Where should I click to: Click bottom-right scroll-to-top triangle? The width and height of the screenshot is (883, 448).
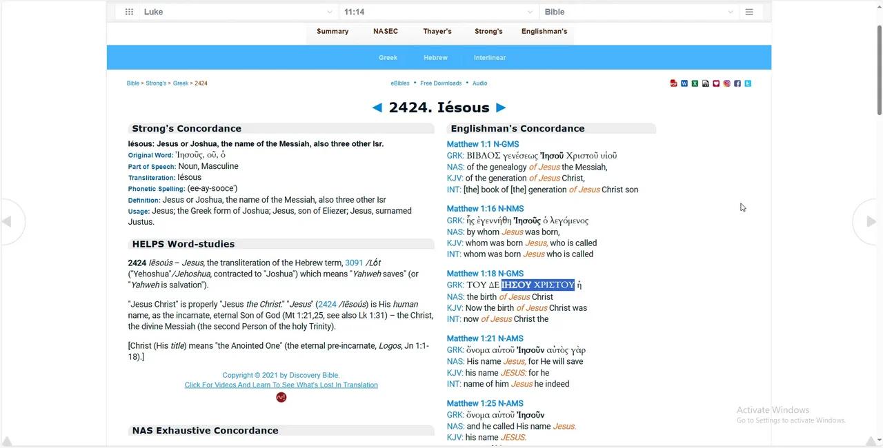tap(871, 441)
